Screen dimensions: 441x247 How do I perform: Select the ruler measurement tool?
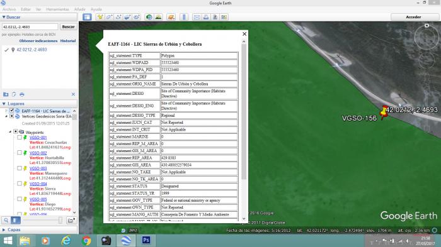point(184,17)
